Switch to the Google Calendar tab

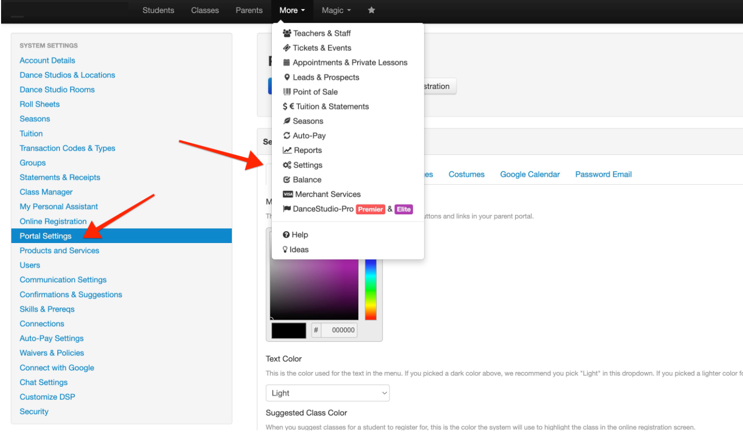(x=530, y=174)
